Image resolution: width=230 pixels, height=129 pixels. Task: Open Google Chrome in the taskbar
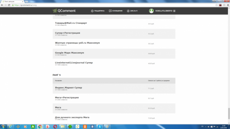40,127
